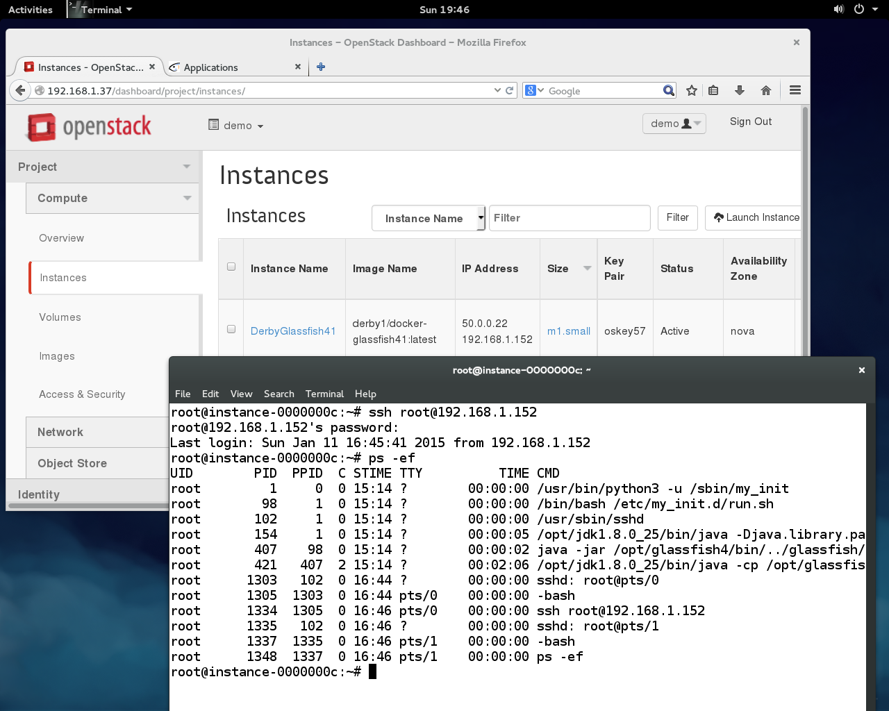Open the Sun 19:46 clock menu

444,9
